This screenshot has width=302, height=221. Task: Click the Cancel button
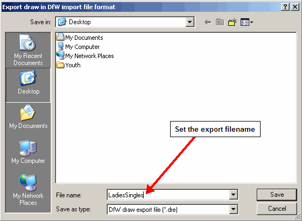(277, 209)
